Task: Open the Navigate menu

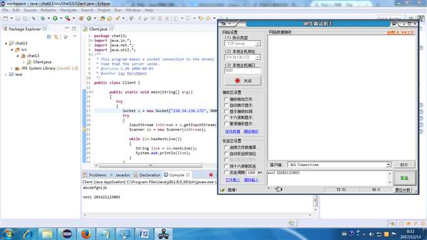Action: click(x=68, y=10)
